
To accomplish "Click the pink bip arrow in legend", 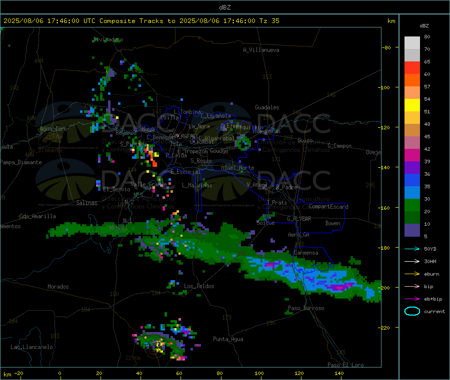I will (x=412, y=286).
